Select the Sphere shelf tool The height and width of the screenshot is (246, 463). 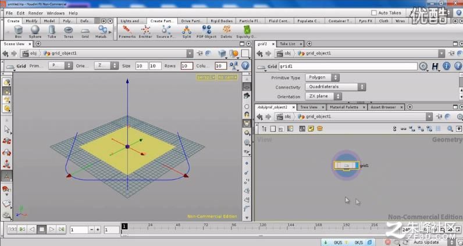coord(35,31)
